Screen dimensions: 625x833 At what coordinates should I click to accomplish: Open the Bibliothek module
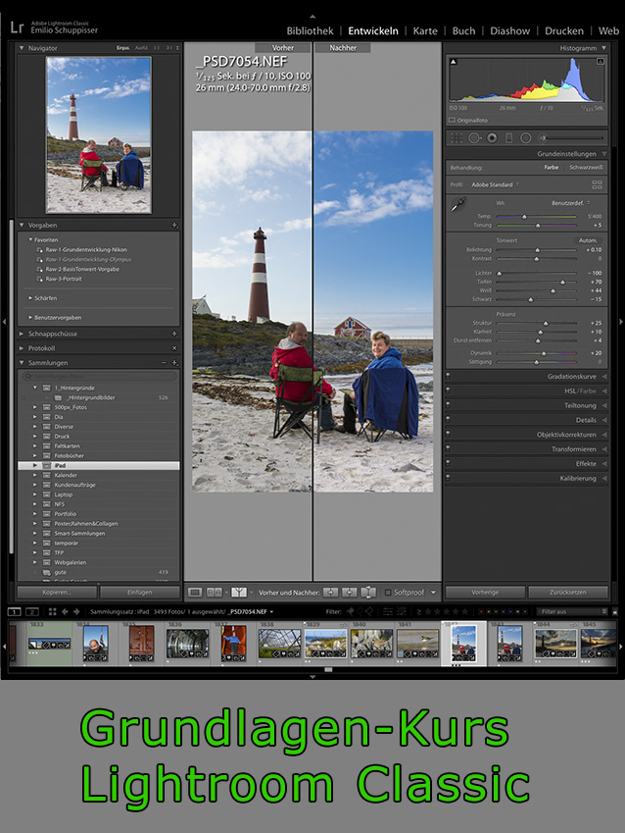310,30
